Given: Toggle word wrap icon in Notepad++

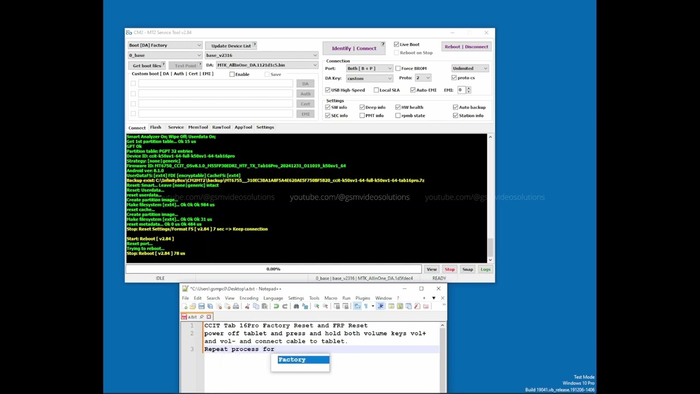Looking at the screenshot, I should 358,306.
